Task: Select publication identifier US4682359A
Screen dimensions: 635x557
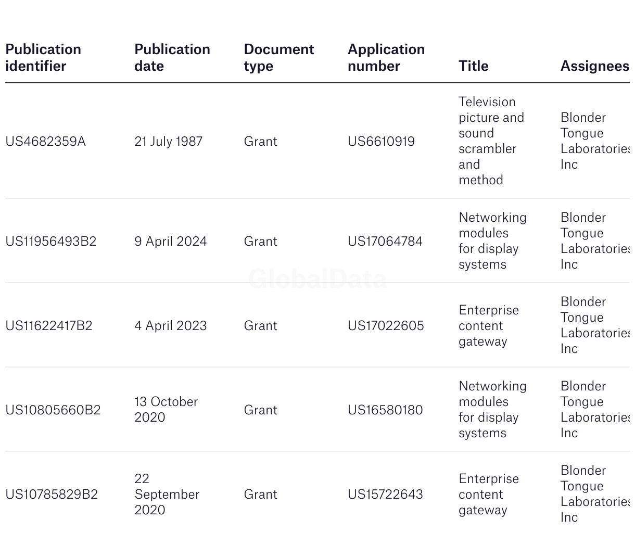Action: click(x=45, y=142)
